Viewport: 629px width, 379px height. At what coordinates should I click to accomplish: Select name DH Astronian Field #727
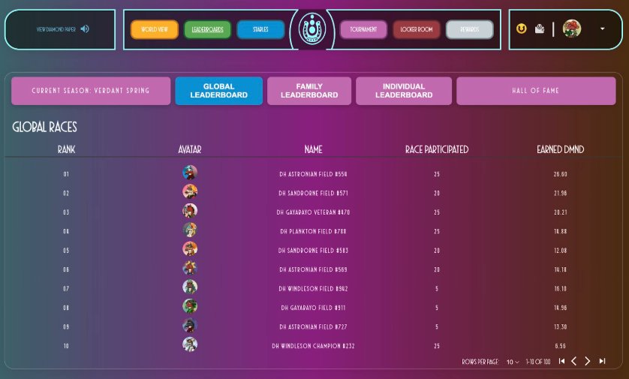[x=313, y=327]
